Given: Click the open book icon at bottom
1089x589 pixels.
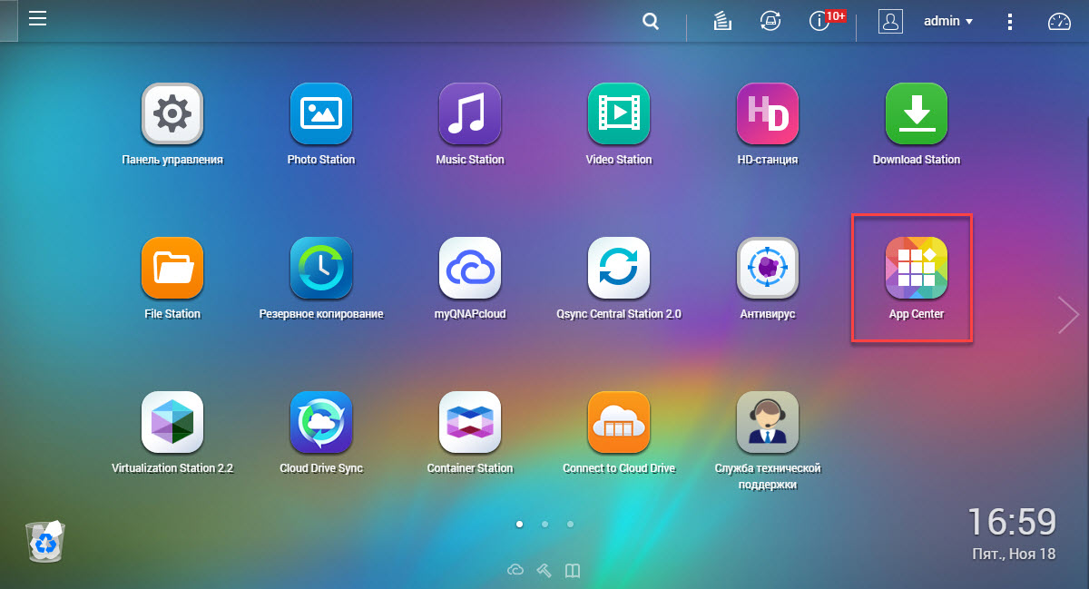Looking at the screenshot, I should (572, 570).
